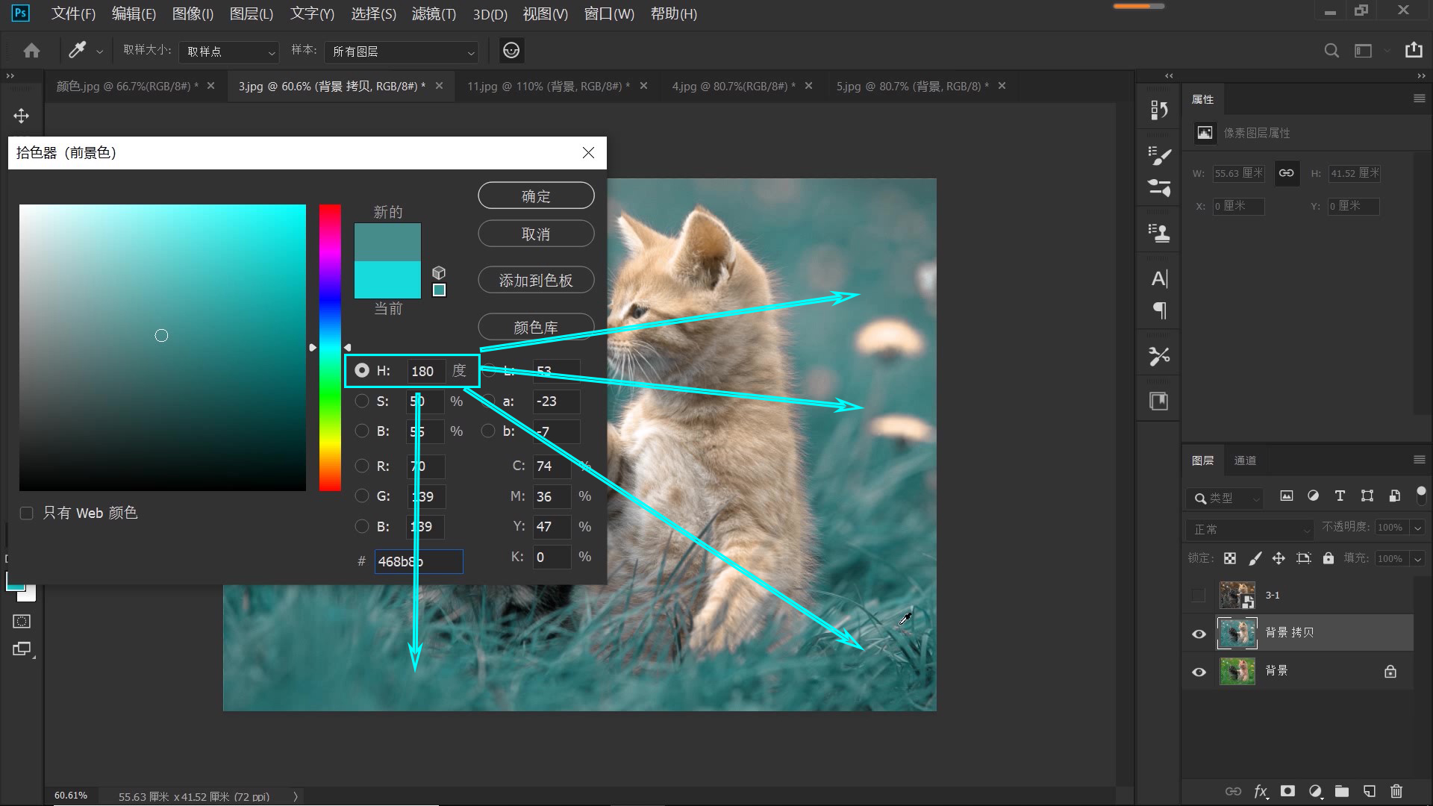Delete layer with trash icon
This screenshot has height=806, width=1433.
click(1396, 791)
